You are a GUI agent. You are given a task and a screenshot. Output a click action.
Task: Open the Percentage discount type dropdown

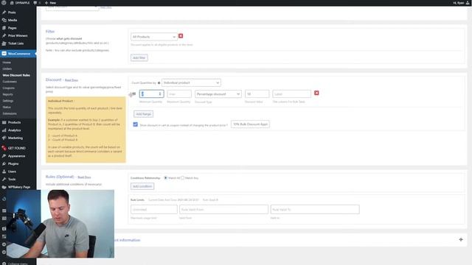(x=218, y=94)
